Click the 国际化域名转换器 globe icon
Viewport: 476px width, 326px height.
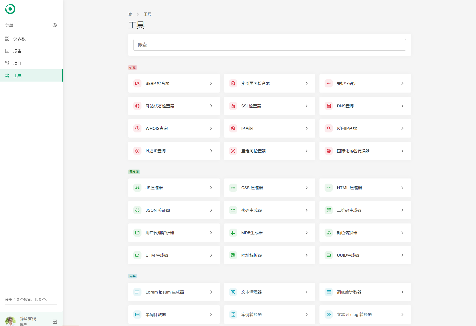329,151
